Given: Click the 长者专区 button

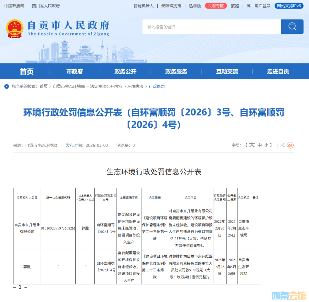Looking at the screenshot, I should [216, 6].
